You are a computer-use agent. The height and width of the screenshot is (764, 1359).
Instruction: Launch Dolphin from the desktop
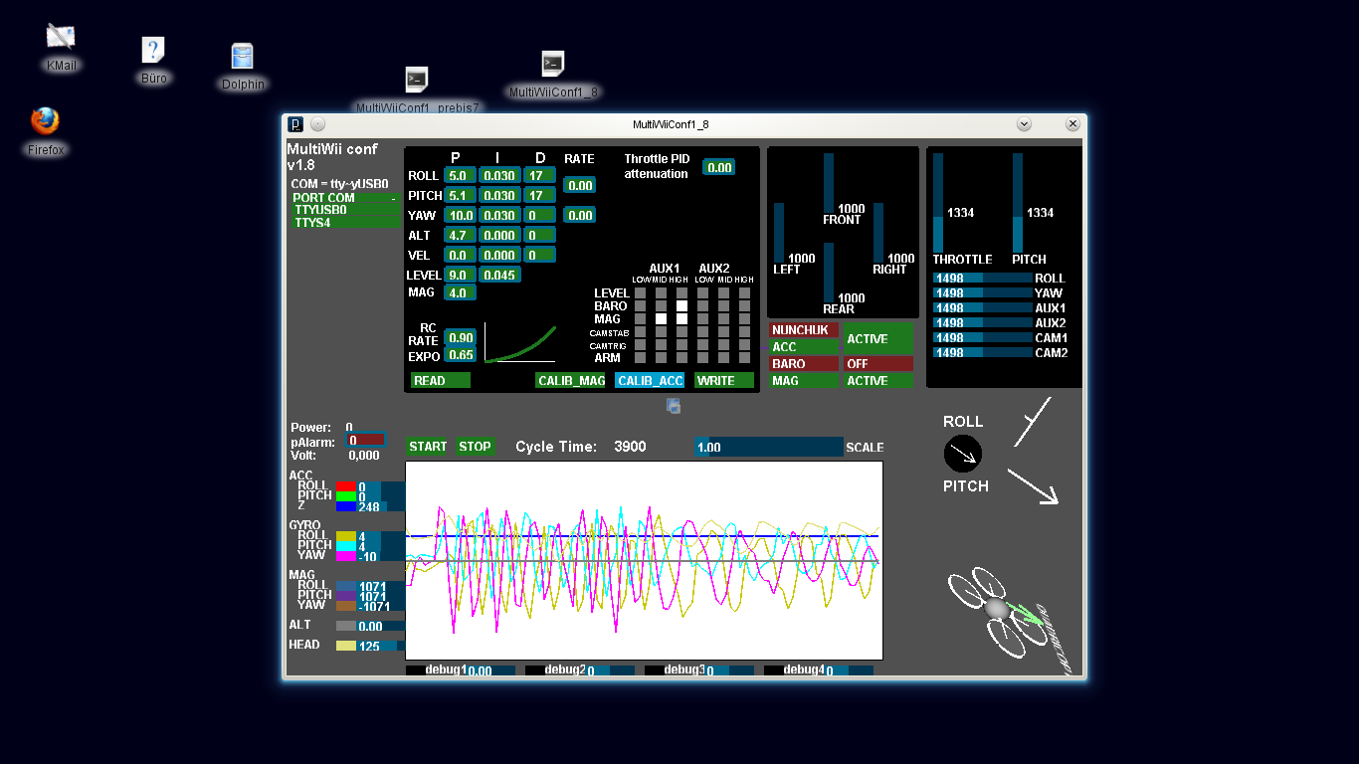[242, 57]
